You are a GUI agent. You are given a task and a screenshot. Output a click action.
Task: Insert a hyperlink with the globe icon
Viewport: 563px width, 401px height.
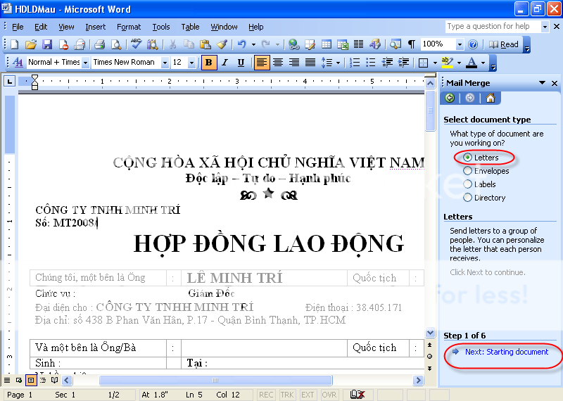pyautogui.click(x=293, y=44)
